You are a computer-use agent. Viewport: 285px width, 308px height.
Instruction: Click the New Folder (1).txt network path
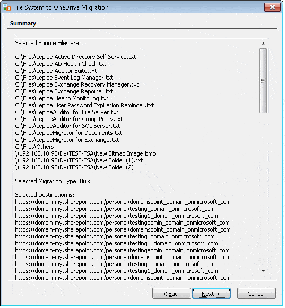tap(79, 160)
